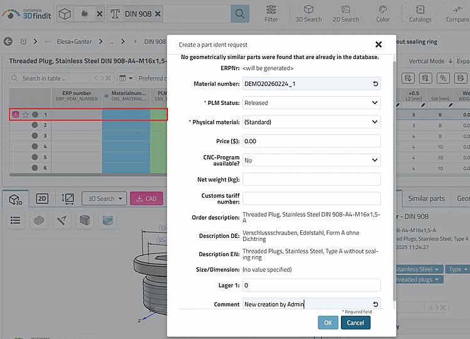Open the Similar parts tab
Viewport: 470px width, 339px height.
point(426,198)
